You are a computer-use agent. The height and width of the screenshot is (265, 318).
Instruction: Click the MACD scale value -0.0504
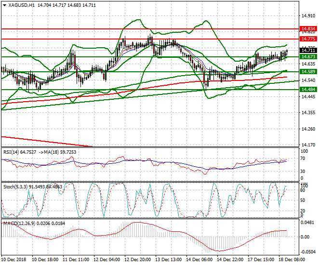tap(308, 252)
